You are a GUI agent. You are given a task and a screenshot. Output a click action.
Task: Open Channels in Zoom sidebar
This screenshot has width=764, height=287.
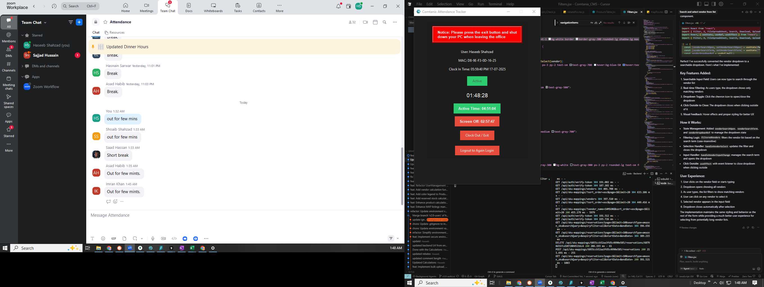click(x=9, y=67)
